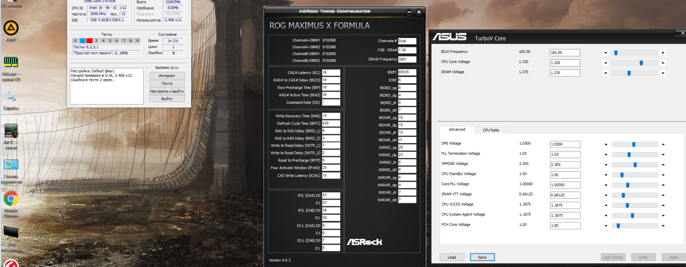The width and height of the screenshot is (686, 267).
Task: Click the RTL (CHA) D0 field
Action: tap(331, 196)
